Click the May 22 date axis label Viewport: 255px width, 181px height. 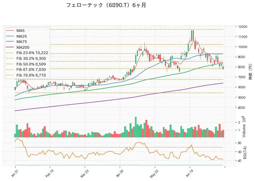[x=154, y=174]
